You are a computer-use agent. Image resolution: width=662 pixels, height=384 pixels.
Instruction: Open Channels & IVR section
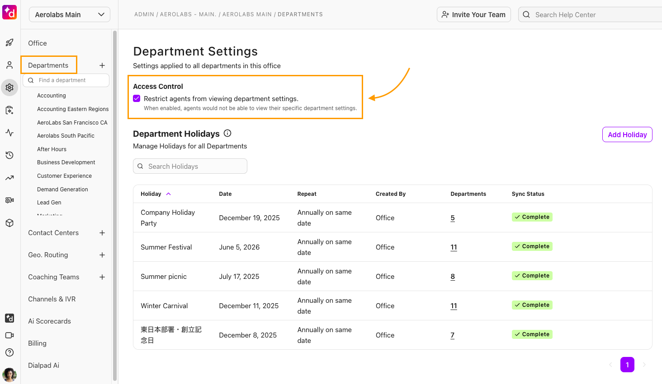[52, 299]
